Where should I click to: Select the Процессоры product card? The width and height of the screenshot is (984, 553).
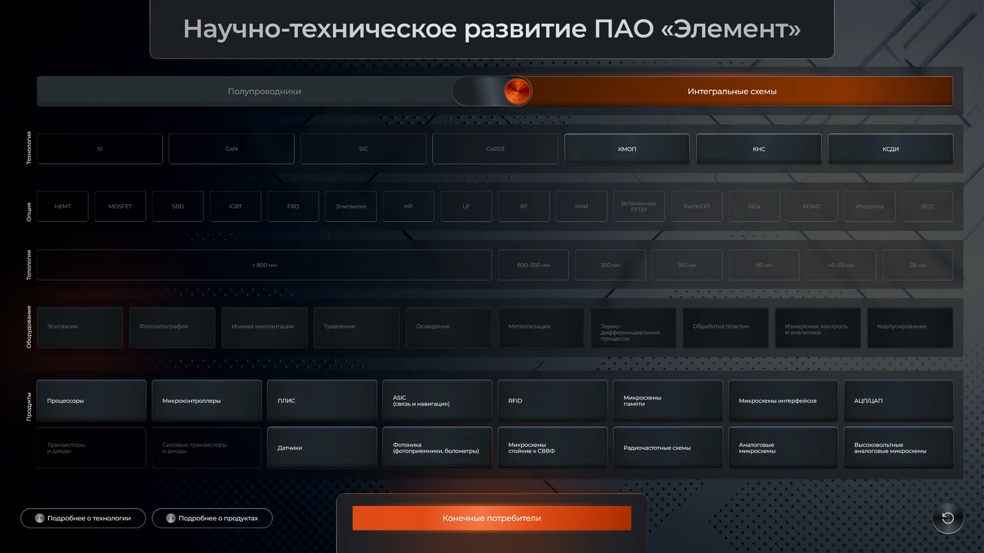point(92,401)
